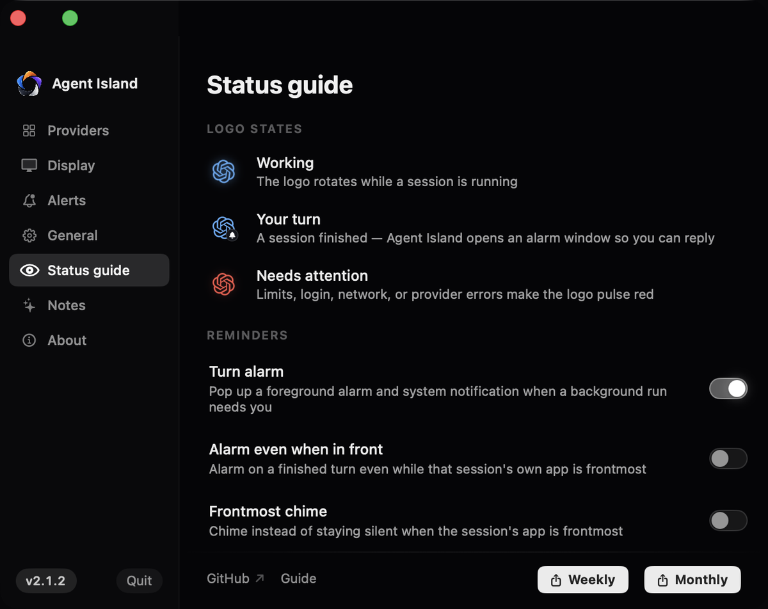Open the Guide link
The height and width of the screenshot is (609, 768).
(x=299, y=578)
